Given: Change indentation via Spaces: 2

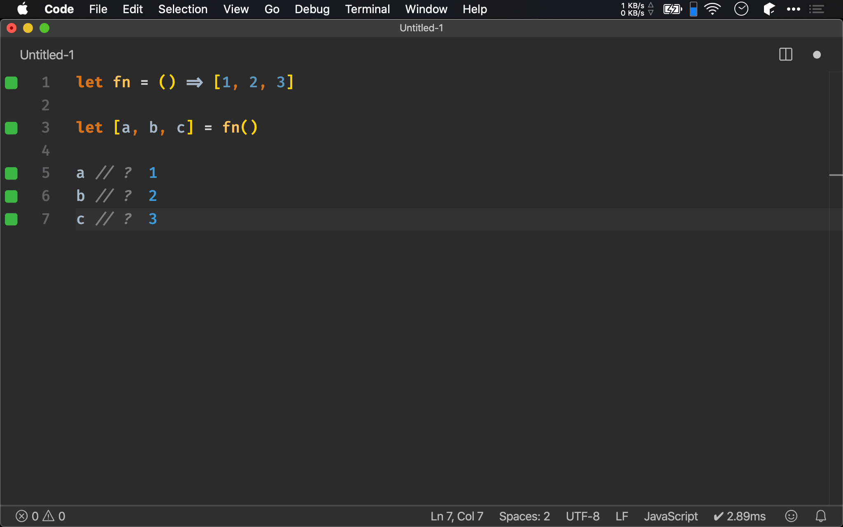Looking at the screenshot, I should (524, 516).
